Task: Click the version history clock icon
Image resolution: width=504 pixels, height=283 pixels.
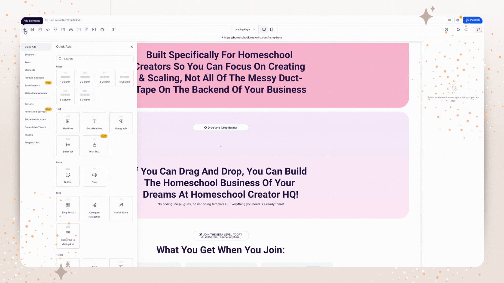Action: [x=447, y=30]
